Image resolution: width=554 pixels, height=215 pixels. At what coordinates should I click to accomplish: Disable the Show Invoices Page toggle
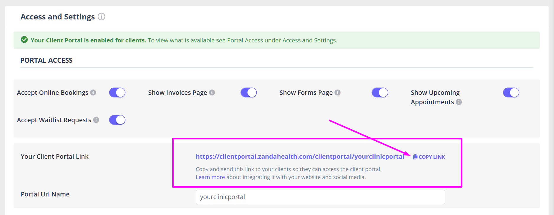pyautogui.click(x=249, y=92)
